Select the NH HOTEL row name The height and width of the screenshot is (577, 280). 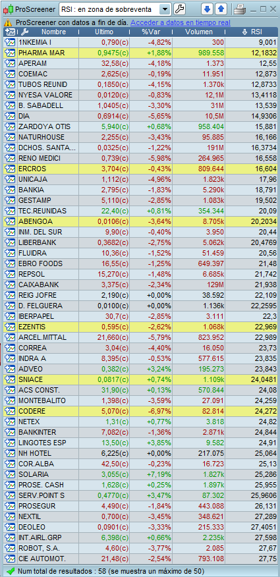34,453
